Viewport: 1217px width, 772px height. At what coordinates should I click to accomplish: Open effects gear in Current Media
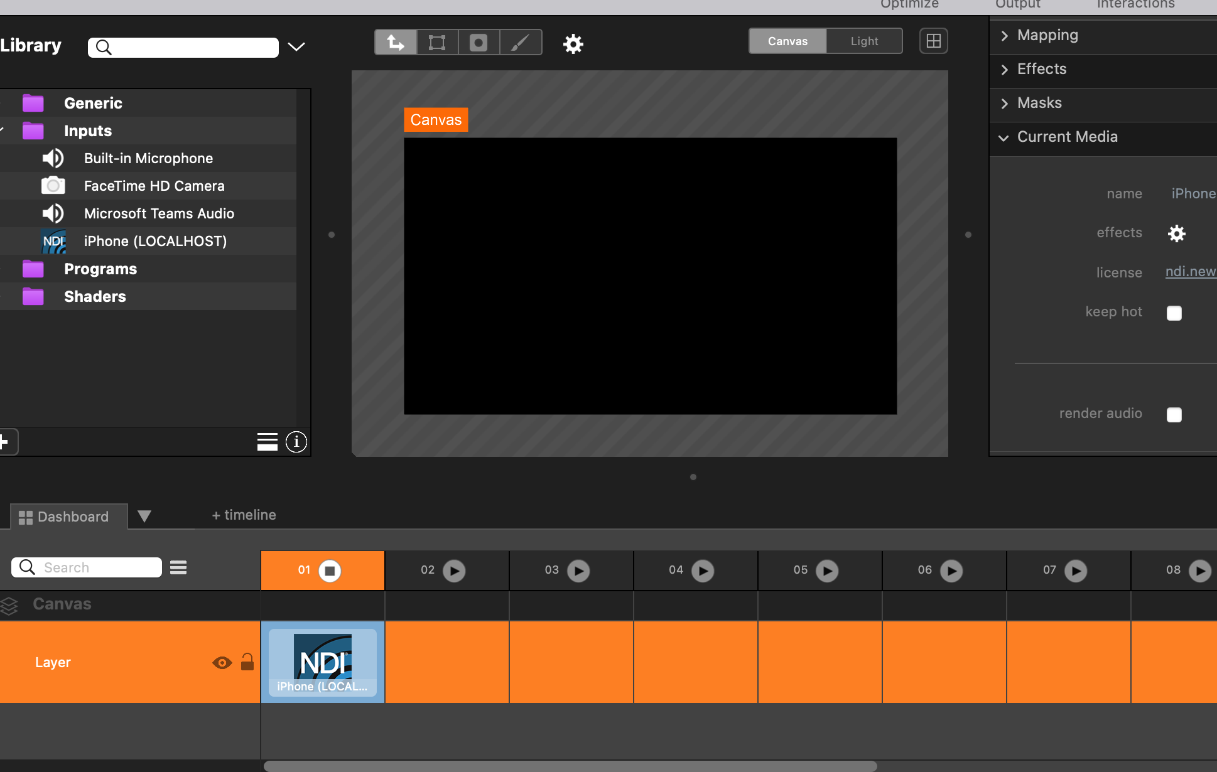click(1176, 233)
